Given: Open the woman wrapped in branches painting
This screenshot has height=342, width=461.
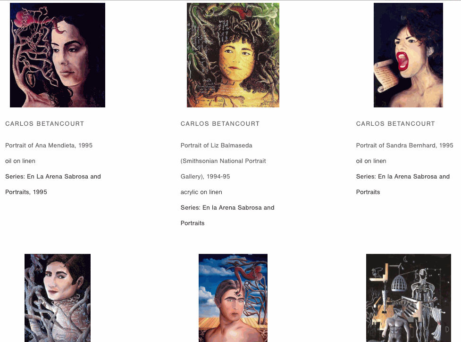Looking at the screenshot, I should click(58, 298).
